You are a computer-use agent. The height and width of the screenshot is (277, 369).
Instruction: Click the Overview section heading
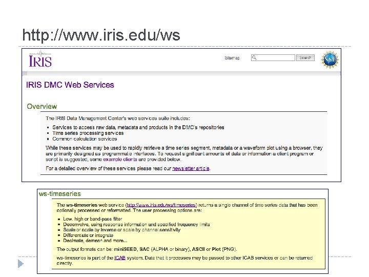[x=42, y=107]
